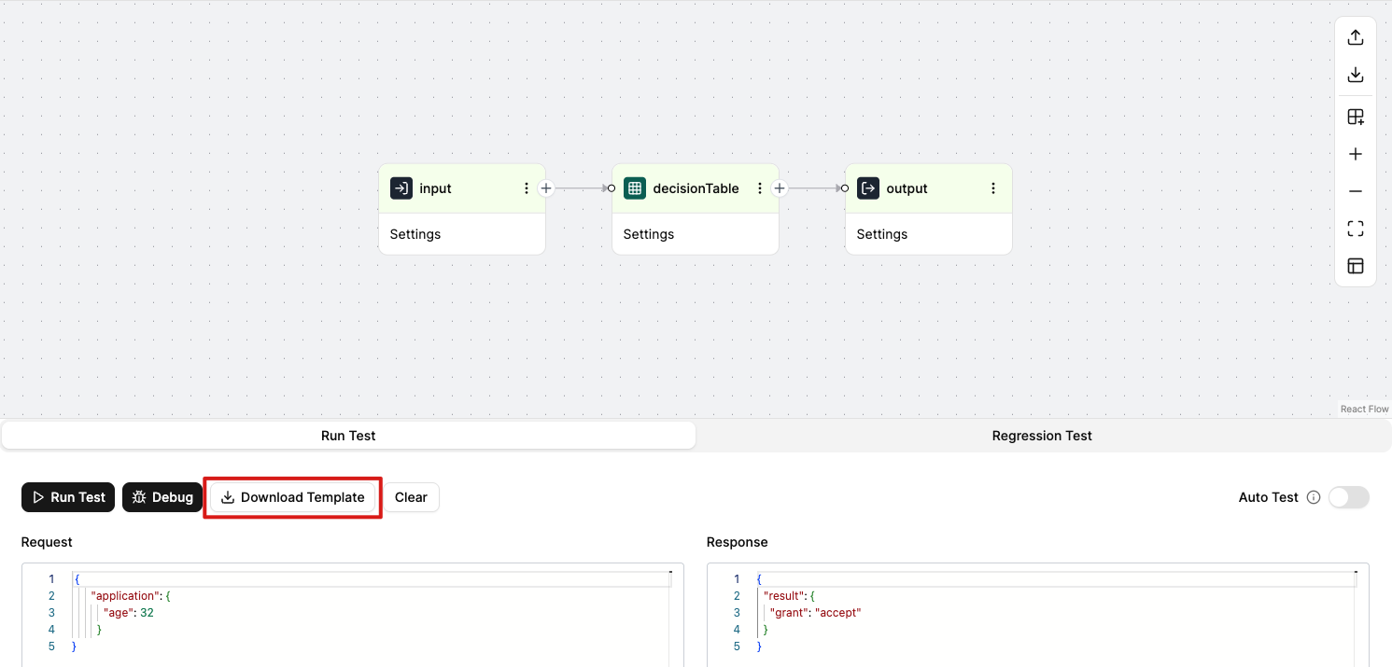Switch to the Run Test tab
This screenshot has height=667, width=1392.
tap(348, 436)
